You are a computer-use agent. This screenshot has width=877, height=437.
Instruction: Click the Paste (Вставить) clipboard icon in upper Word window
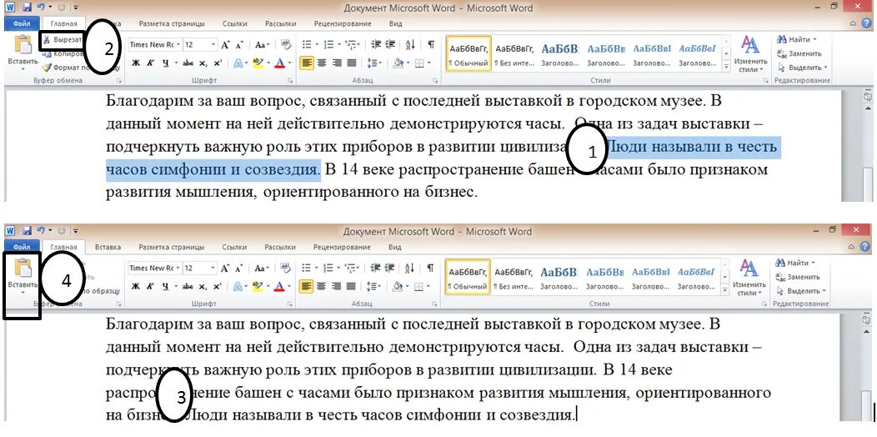tap(23, 45)
